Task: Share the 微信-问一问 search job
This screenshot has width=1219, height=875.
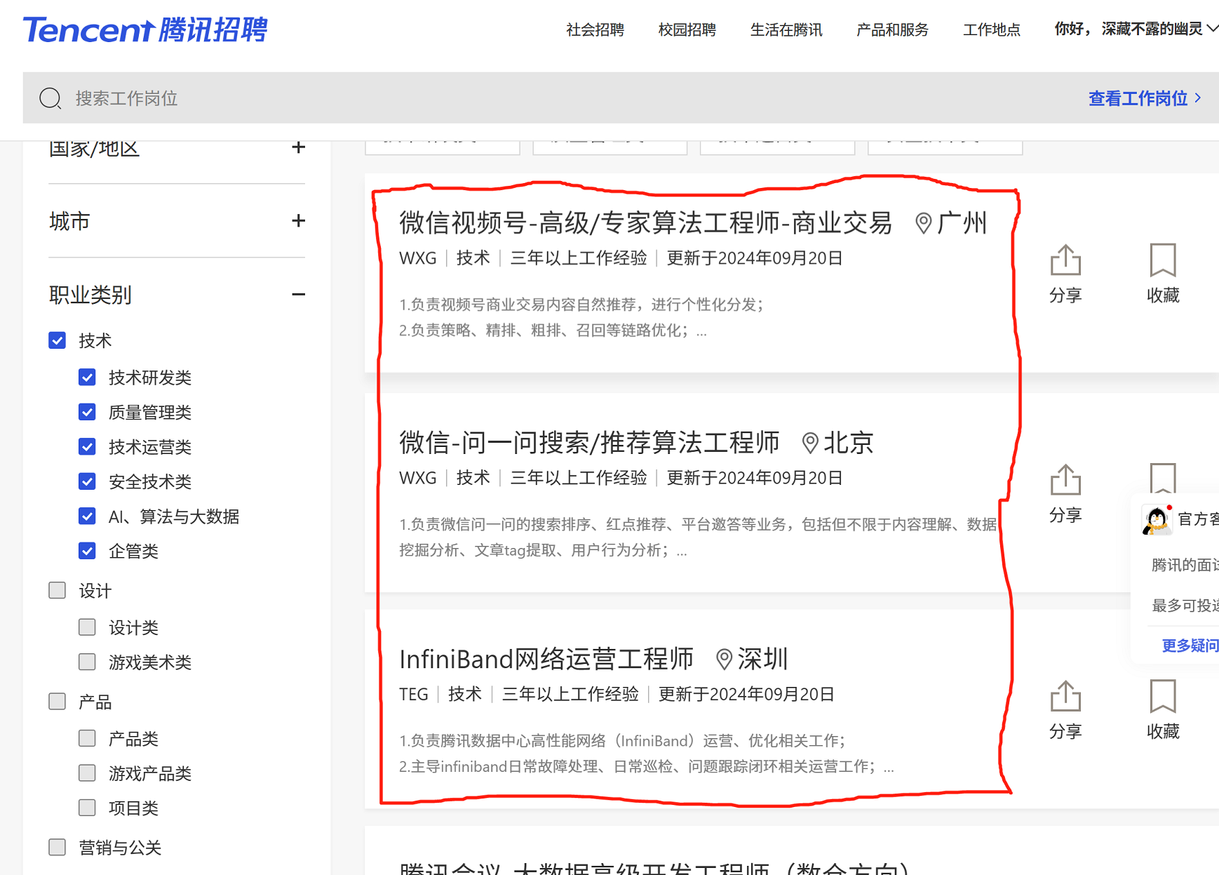Action: click(1065, 493)
